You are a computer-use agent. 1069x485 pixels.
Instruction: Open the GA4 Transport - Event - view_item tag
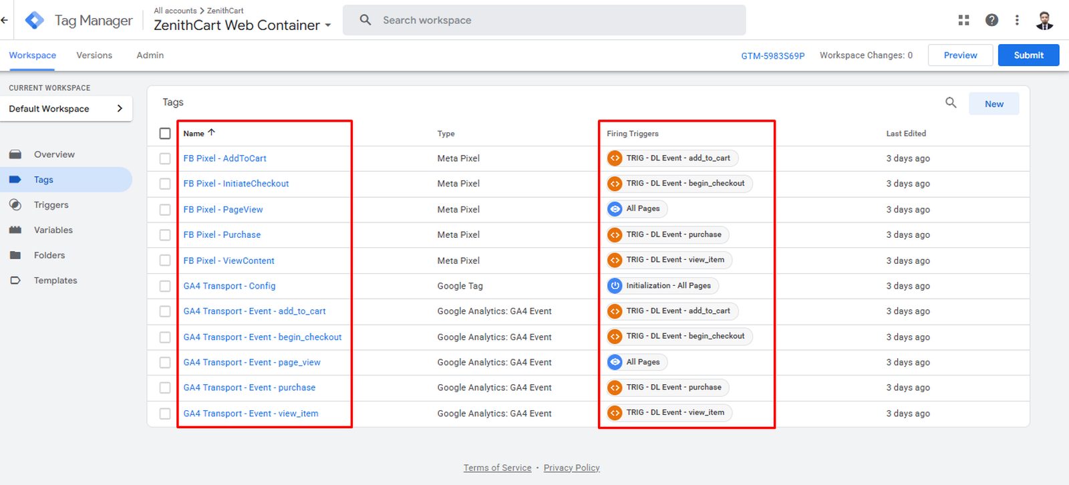[x=251, y=414]
